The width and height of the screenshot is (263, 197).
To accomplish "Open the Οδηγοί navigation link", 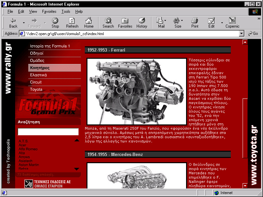I will point(55,53).
